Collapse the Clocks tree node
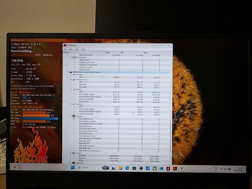Screen dimensions: 252x189 click(70, 153)
